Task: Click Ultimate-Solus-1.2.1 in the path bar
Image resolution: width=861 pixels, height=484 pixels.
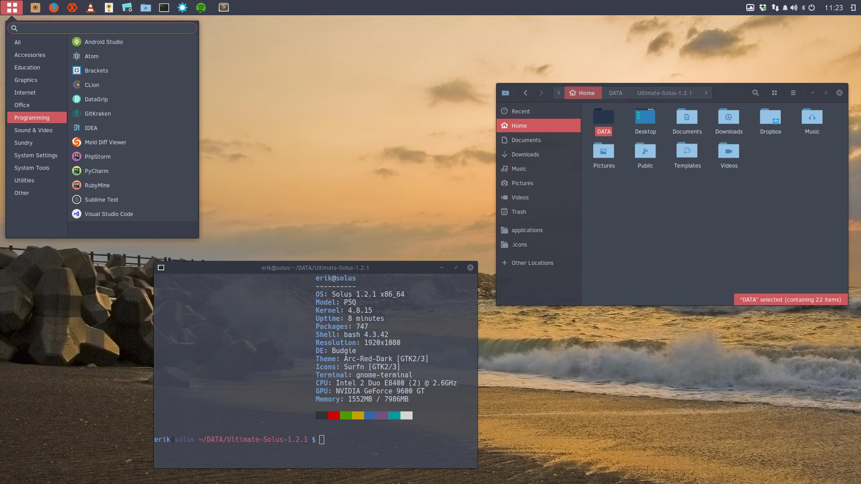Action: 664,93
